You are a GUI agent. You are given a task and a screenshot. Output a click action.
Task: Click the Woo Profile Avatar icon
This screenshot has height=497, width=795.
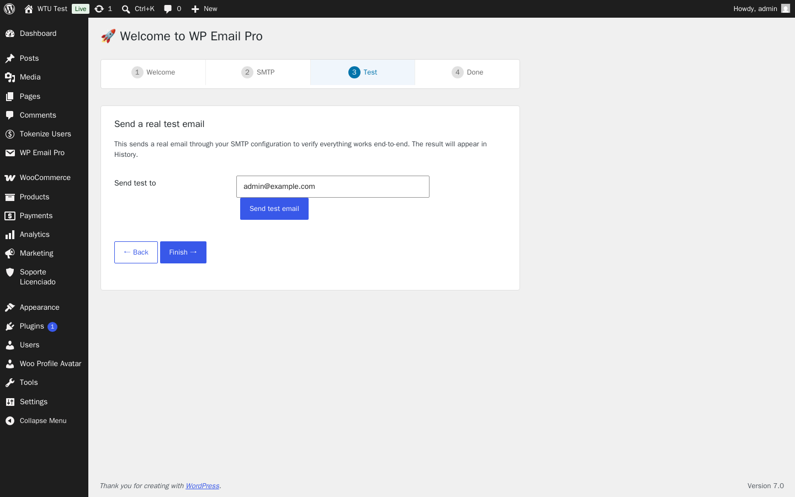pyautogui.click(x=10, y=364)
